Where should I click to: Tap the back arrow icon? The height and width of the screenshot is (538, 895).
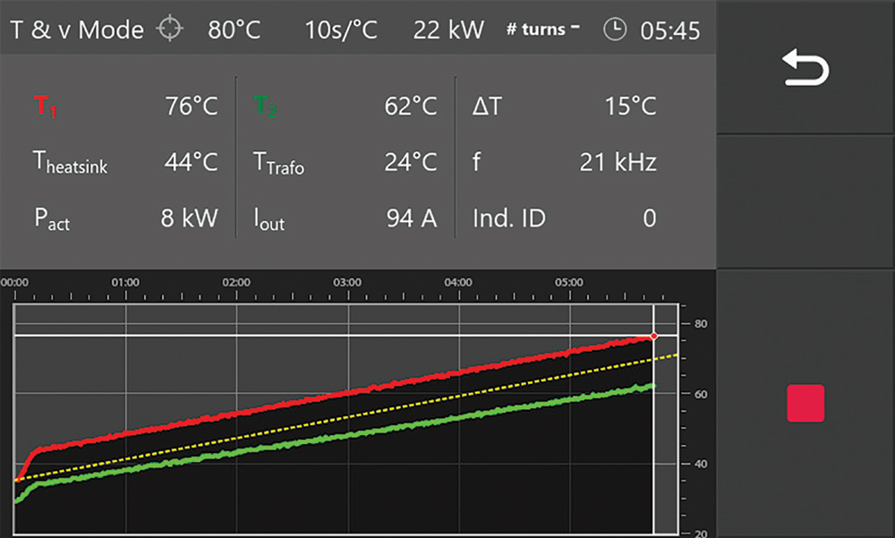806,69
